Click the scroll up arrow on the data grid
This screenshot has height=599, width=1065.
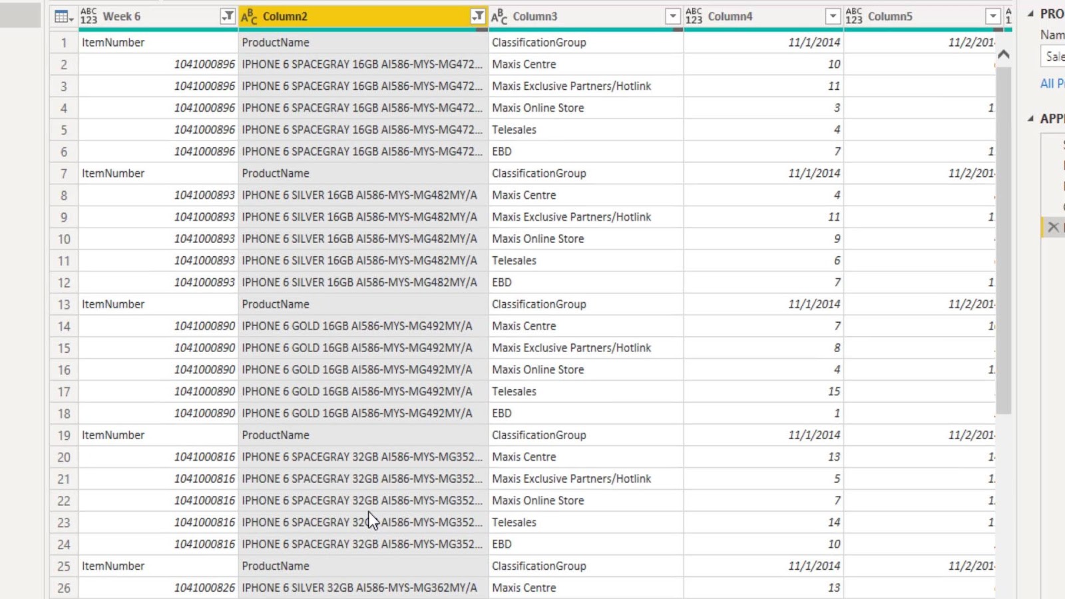1004,55
